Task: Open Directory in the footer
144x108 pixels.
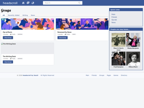Action: (x=124, y=75)
